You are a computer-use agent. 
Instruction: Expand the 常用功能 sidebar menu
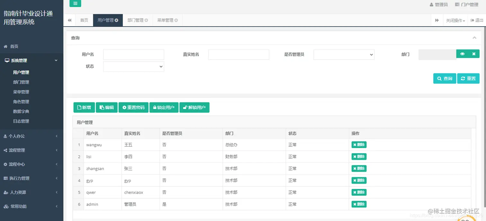pos(32,207)
